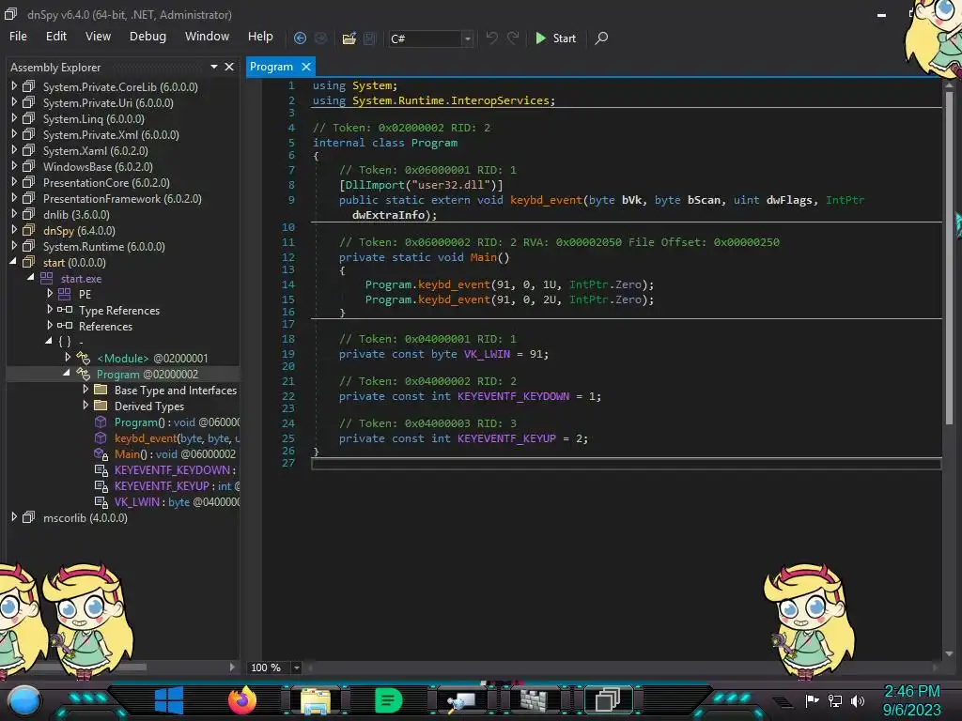Screen dimensions: 962x721
Task: Click the Redo toolbar icon
Action: pyautogui.click(x=513, y=38)
